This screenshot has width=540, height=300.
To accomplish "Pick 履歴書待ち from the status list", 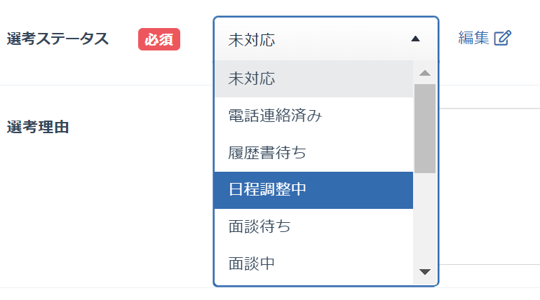I will click(267, 152).
